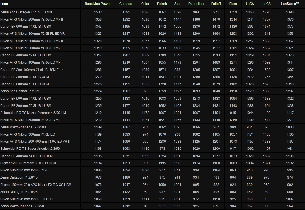Screen dimensions: 305x210
Task: Select Nikon AF-S Nikkor 500mm f/4.0G ED VR
Action: [x=30, y=120]
